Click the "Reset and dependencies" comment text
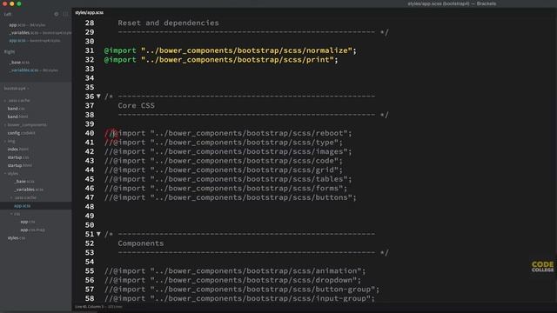This screenshot has height=313, width=557. coord(168,23)
